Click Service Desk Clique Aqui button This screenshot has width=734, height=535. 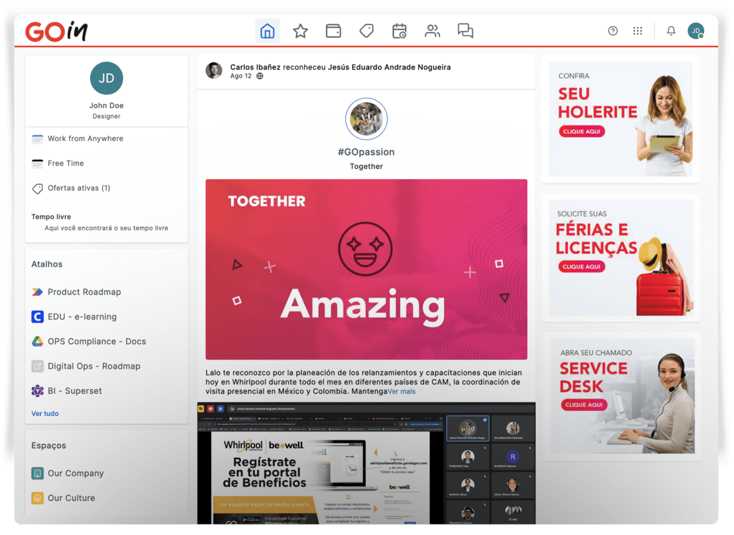(x=583, y=405)
